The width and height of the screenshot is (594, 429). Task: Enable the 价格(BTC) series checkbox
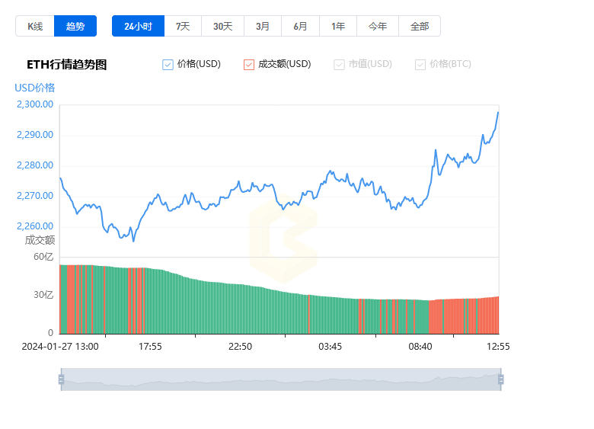420,65
